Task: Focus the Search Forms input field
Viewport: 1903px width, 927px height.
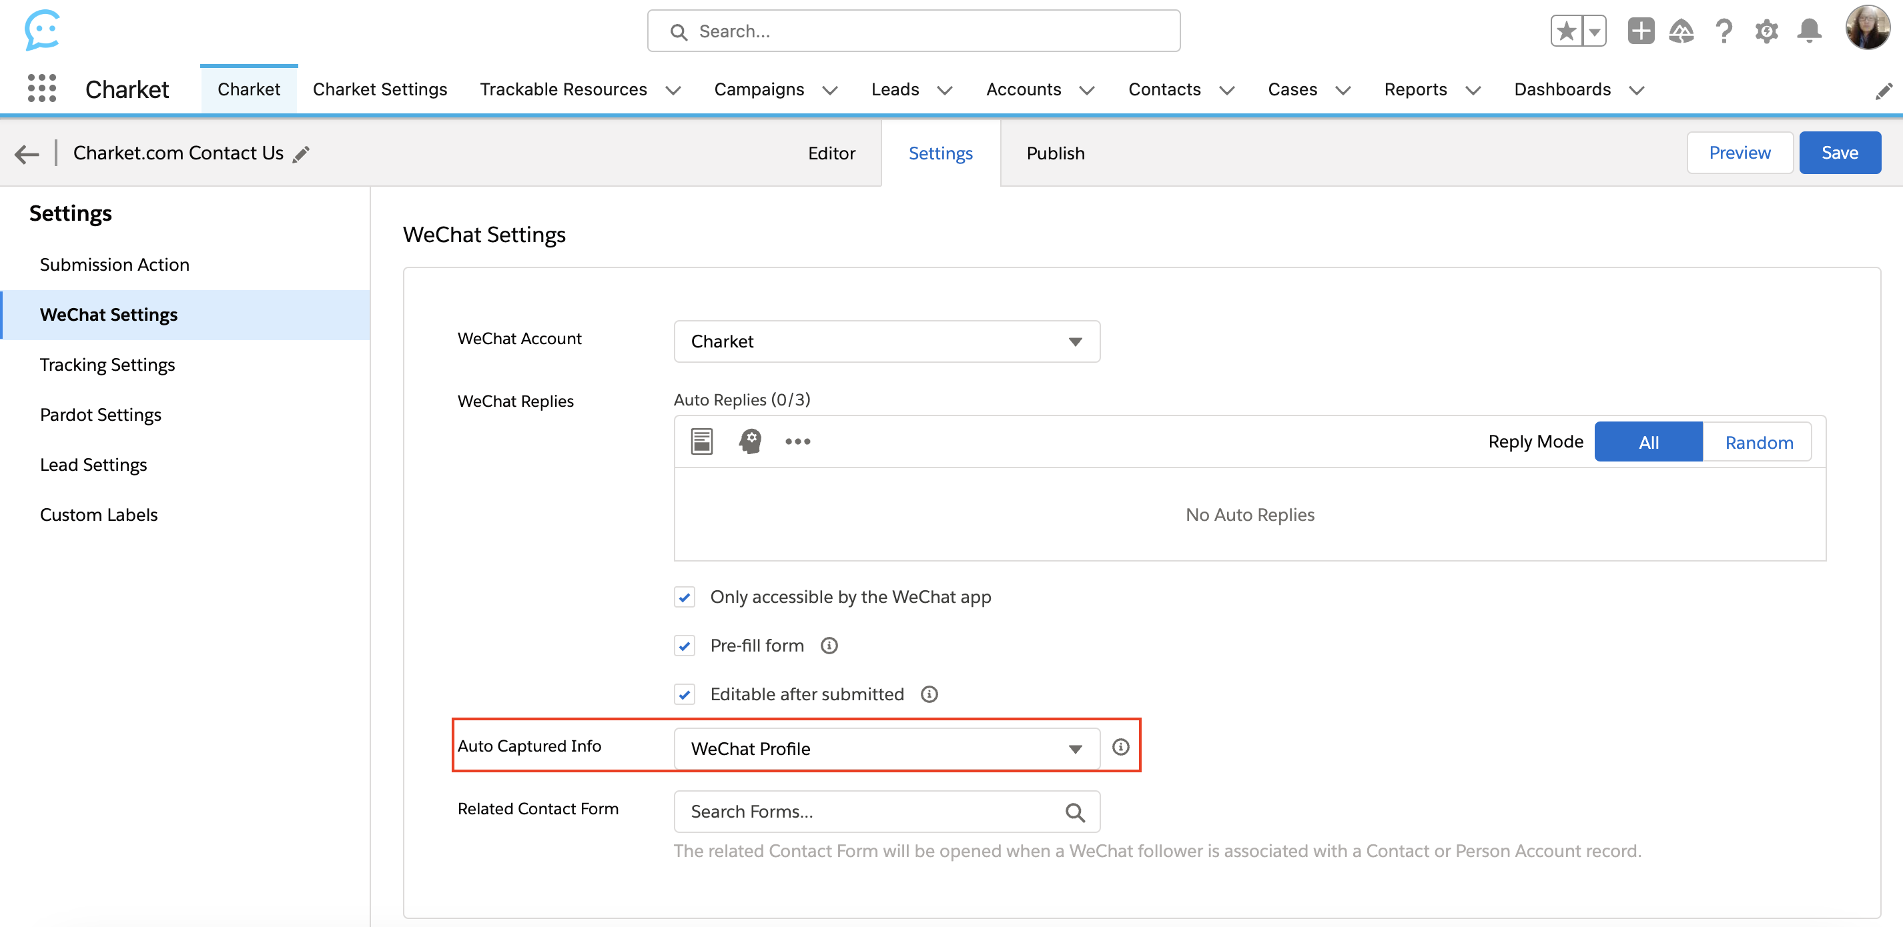Action: coord(887,812)
